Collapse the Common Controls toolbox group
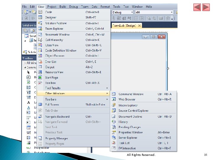The image size is (213, 160). coord(25,68)
